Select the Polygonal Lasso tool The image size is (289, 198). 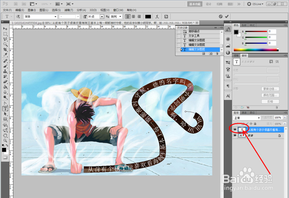pos(5,39)
